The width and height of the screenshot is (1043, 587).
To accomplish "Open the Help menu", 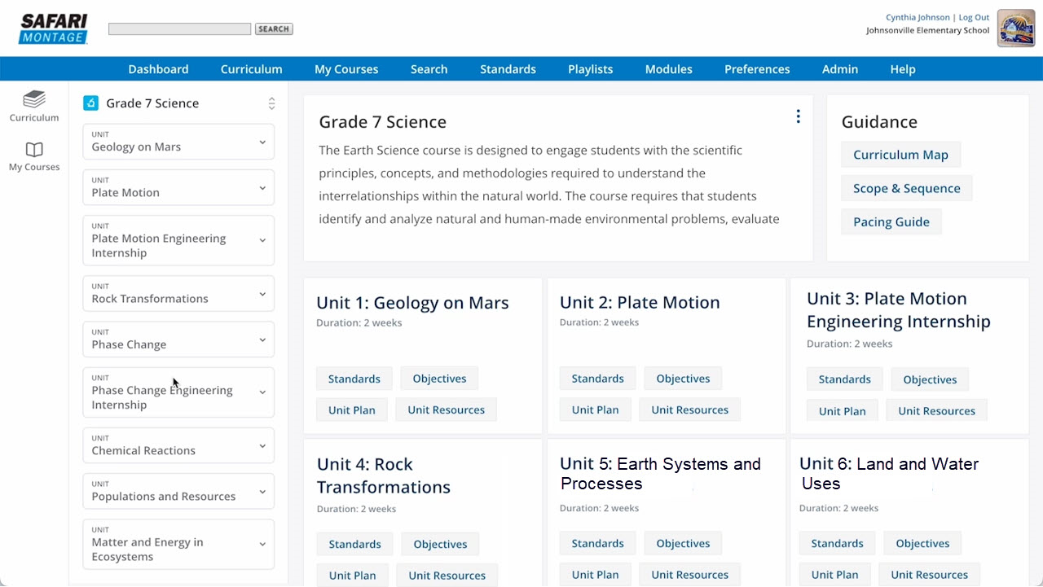I will (x=902, y=69).
